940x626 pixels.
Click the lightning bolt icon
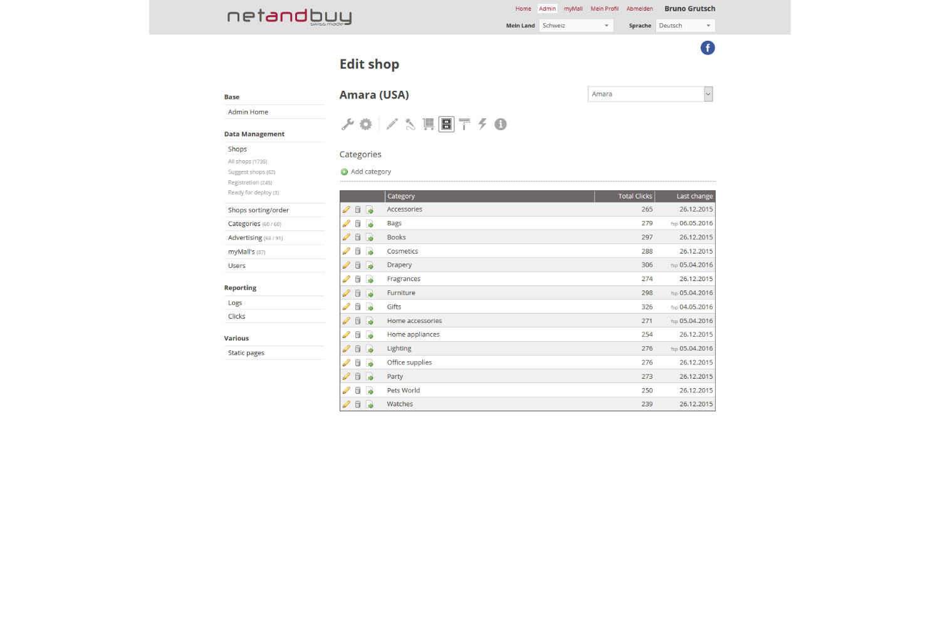click(x=483, y=124)
